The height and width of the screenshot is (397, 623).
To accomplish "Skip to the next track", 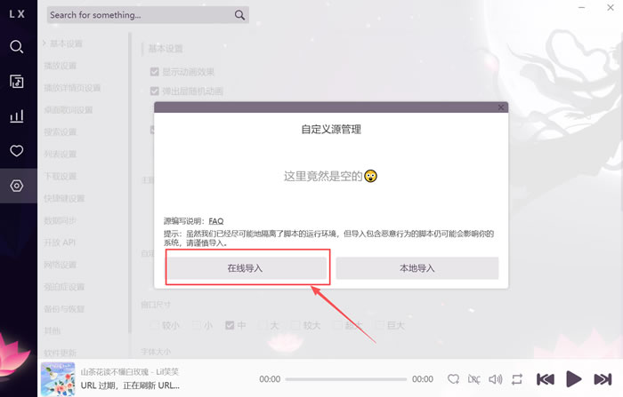I will pos(603,379).
